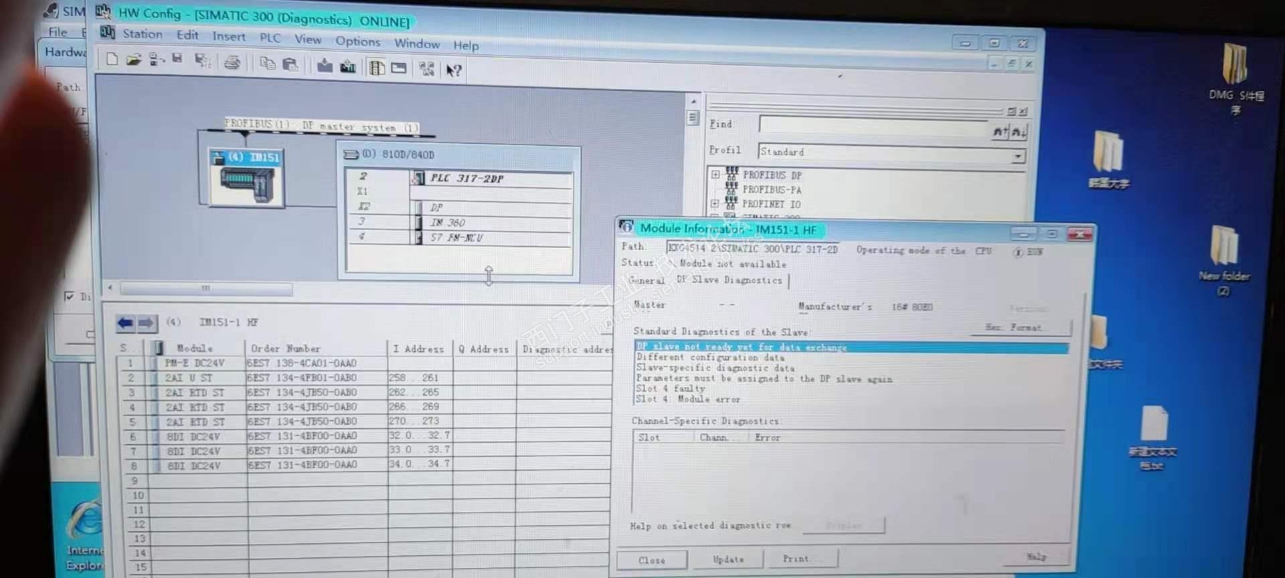
Task: Select the IM151 station icon on PROFIBUS
Action: 247,178
